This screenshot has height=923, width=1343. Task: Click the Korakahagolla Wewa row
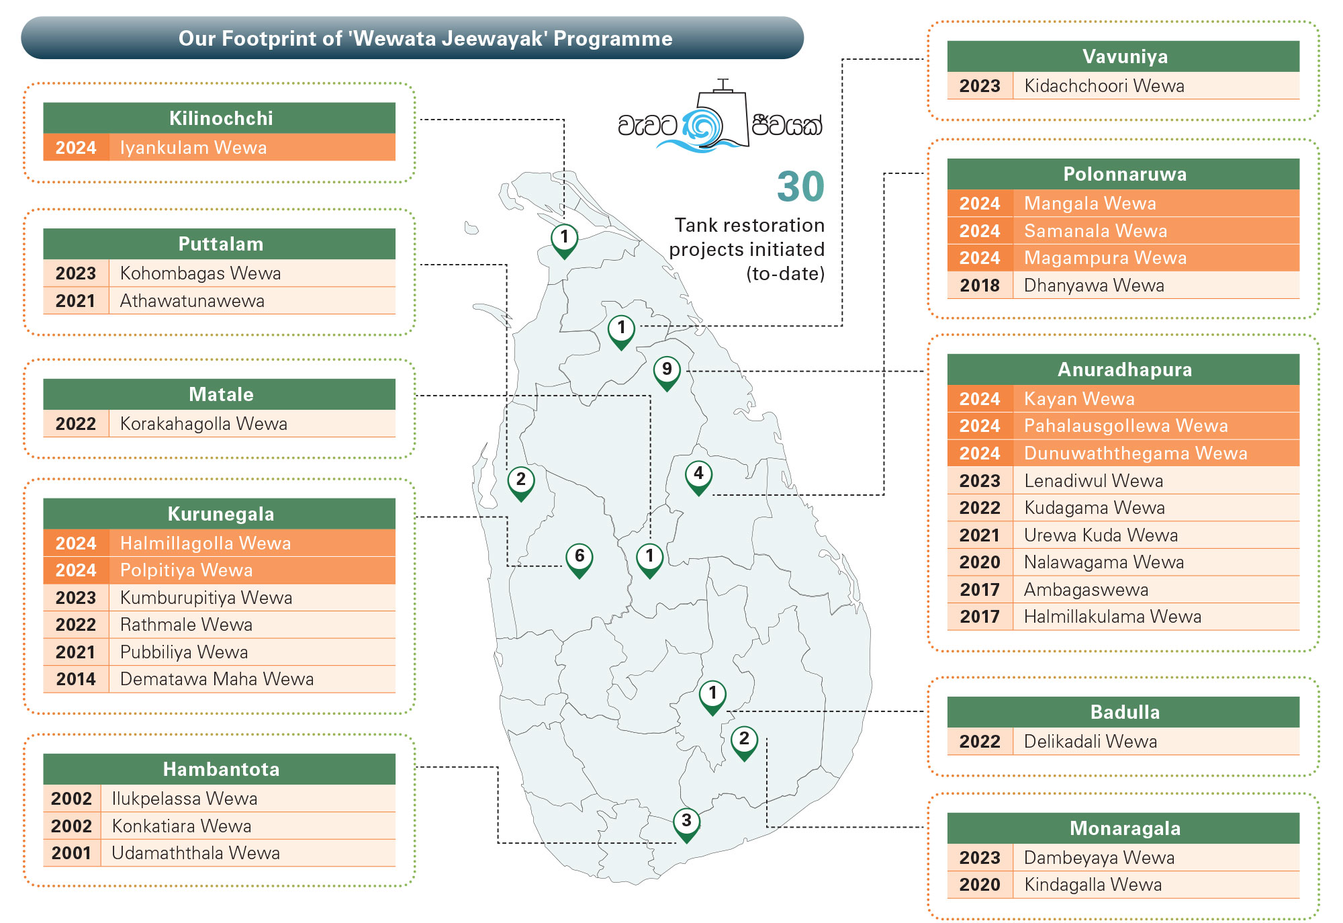pyautogui.click(x=220, y=424)
